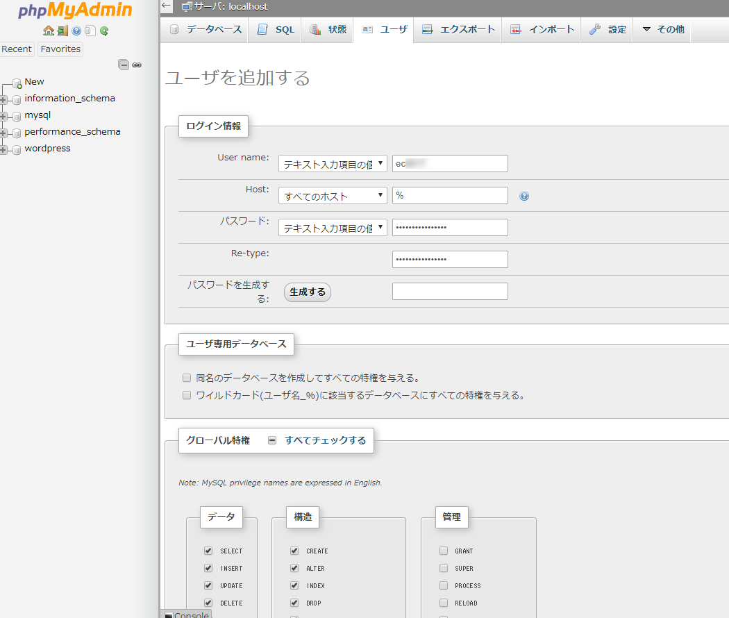Open the User name type dropdown
The height and width of the screenshot is (618, 729).
pyautogui.click(x=333, y=164)
